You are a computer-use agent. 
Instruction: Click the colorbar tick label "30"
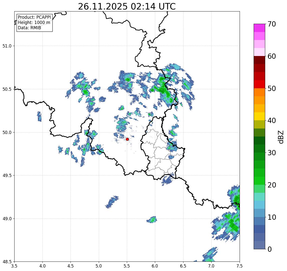click(272, 153)
